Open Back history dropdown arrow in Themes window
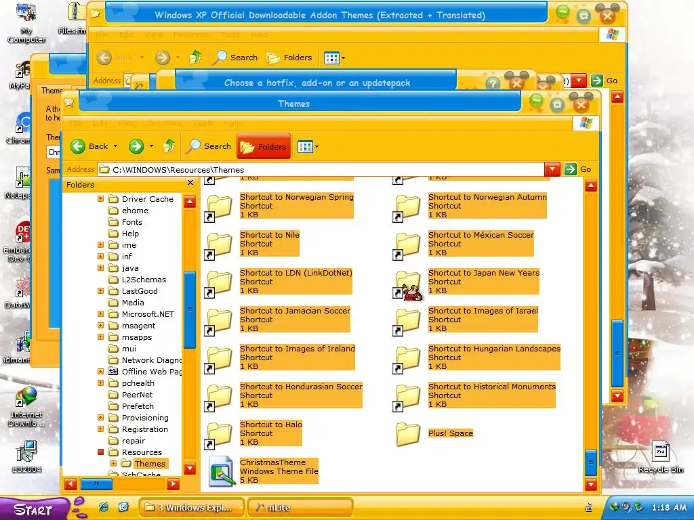 [115, 146]
